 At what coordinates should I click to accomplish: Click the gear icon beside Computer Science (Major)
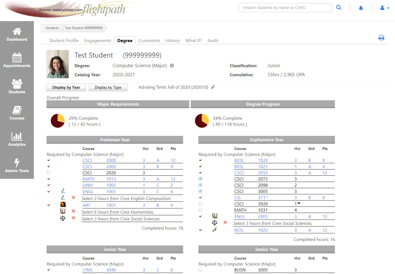[x=172, y=66]
